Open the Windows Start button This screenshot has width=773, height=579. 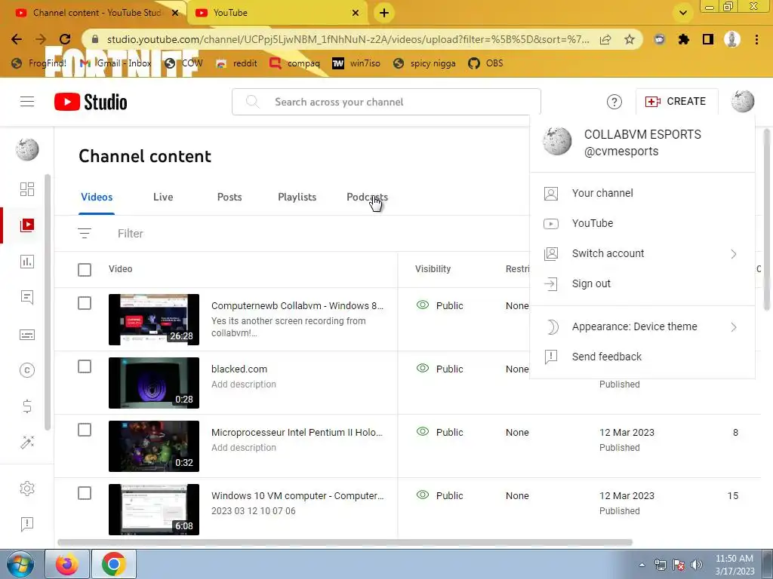[20, 564]
